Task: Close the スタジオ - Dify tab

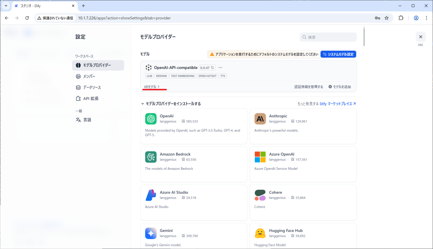Action: coord(73,6)
